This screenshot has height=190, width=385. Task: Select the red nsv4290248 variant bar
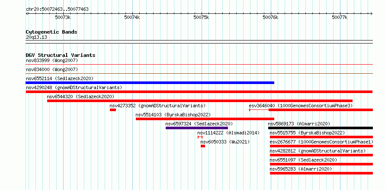[x=199, y=92]
